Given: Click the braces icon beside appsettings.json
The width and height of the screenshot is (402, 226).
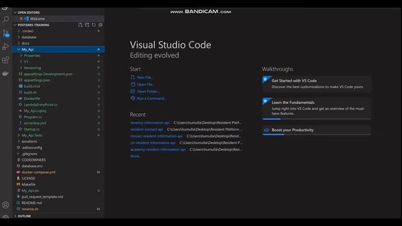Looking at the screenshot, I should coord(21,80).
